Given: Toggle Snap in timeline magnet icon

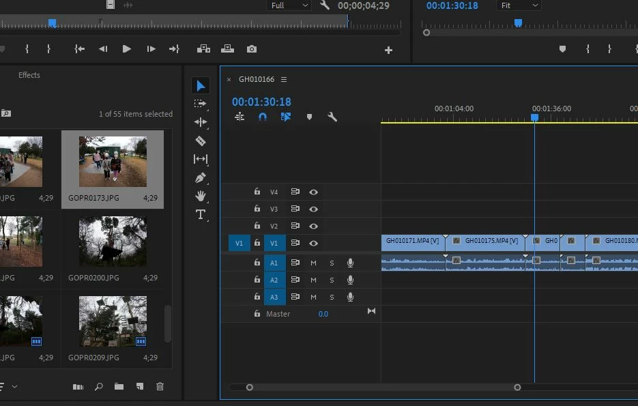Looking at the screenshot, I should tap(263, 117).
